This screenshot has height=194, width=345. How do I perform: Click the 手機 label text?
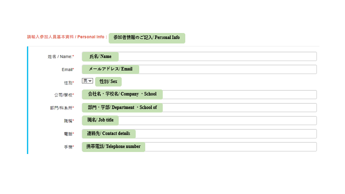click(69, 147)
